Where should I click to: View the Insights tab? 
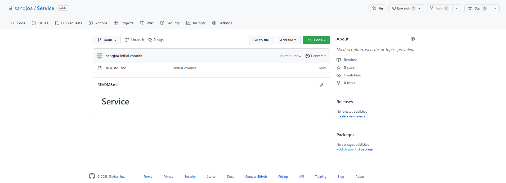pos(196,23)
